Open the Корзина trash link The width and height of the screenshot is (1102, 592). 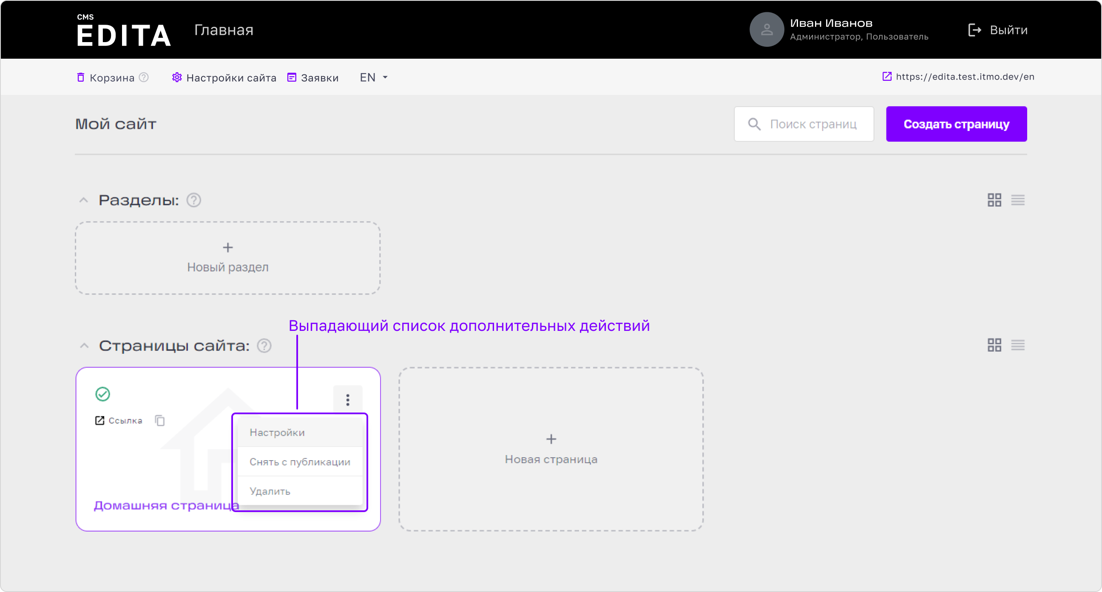[x=105, y=77]
